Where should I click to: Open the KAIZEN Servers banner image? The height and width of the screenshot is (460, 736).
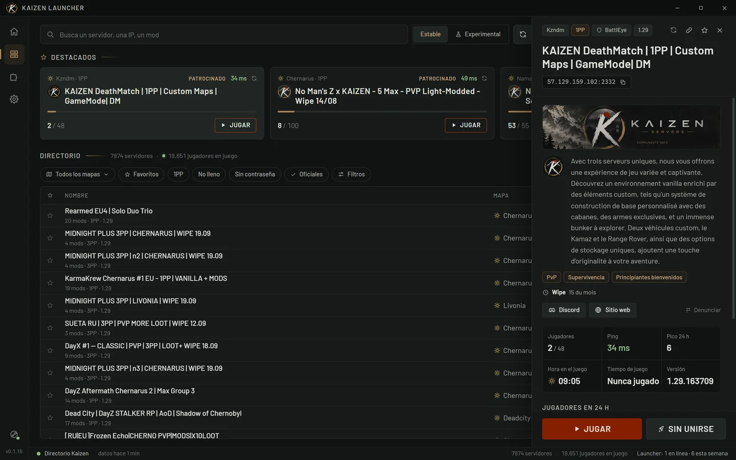click(631, 127)
